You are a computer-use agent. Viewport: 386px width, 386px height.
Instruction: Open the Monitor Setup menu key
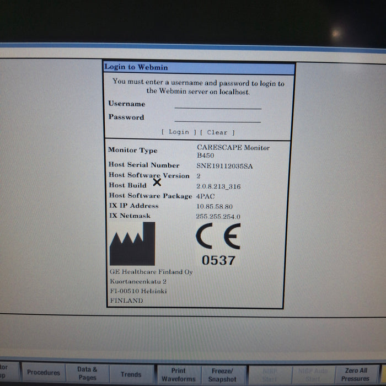click(x=4, y=371)
